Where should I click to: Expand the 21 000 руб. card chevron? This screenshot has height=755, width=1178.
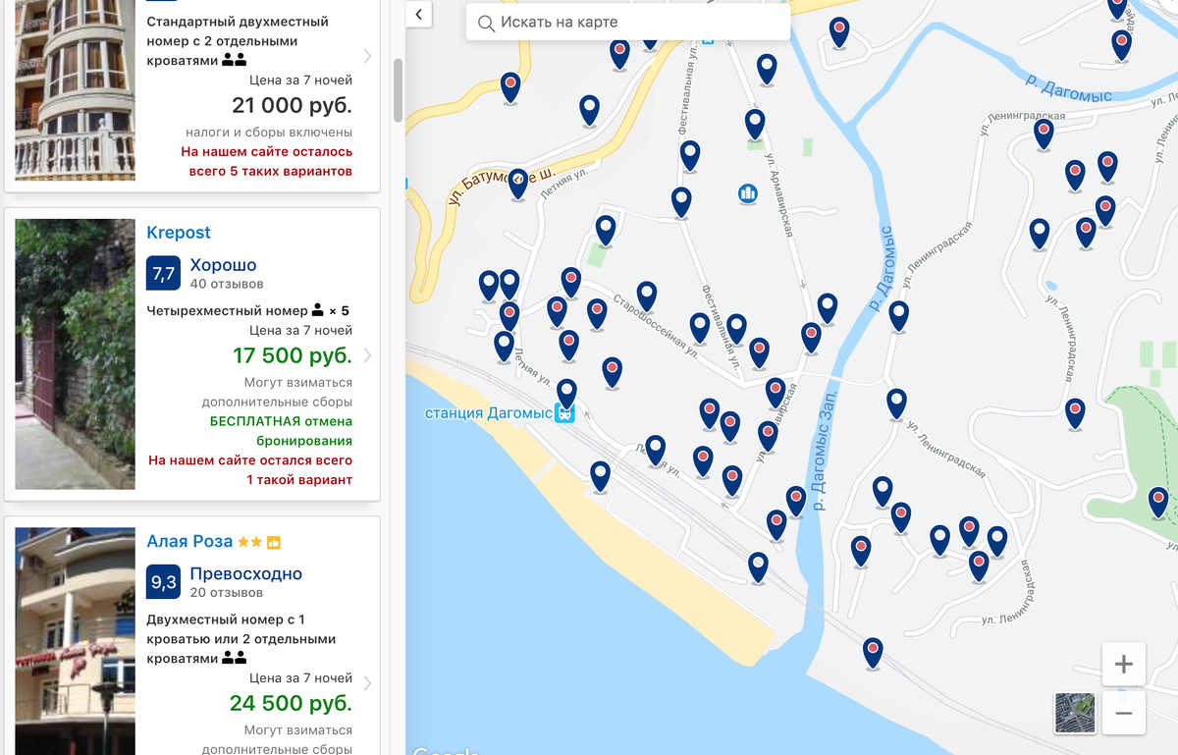[367, 56]
